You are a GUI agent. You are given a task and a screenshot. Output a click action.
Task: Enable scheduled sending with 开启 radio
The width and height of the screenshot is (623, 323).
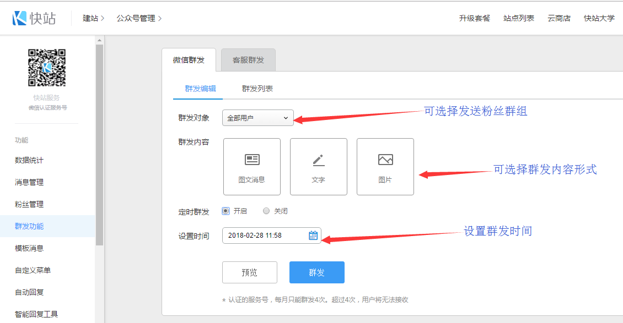[226, 211]
